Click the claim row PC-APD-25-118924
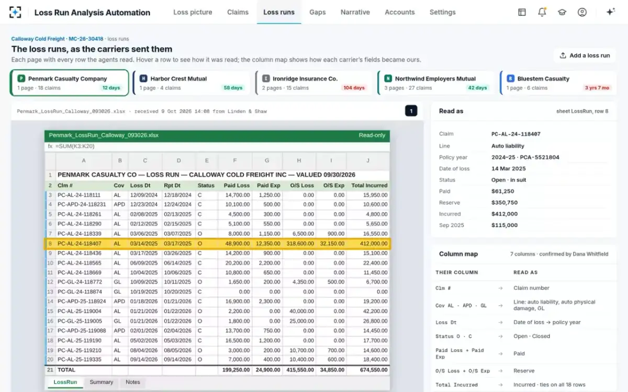The height and width of the screenshot is (392, 628). (217, 302)
